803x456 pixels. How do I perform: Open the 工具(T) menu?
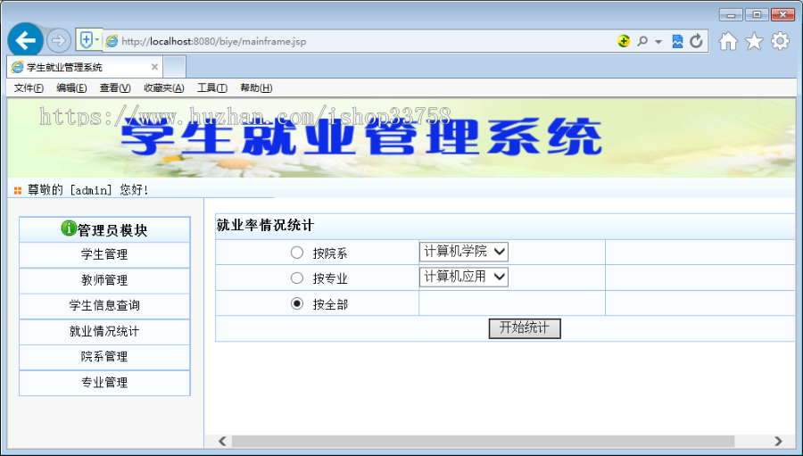(x=212, y=88)
